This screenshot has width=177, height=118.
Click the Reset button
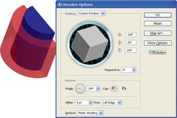coord(158,23)
